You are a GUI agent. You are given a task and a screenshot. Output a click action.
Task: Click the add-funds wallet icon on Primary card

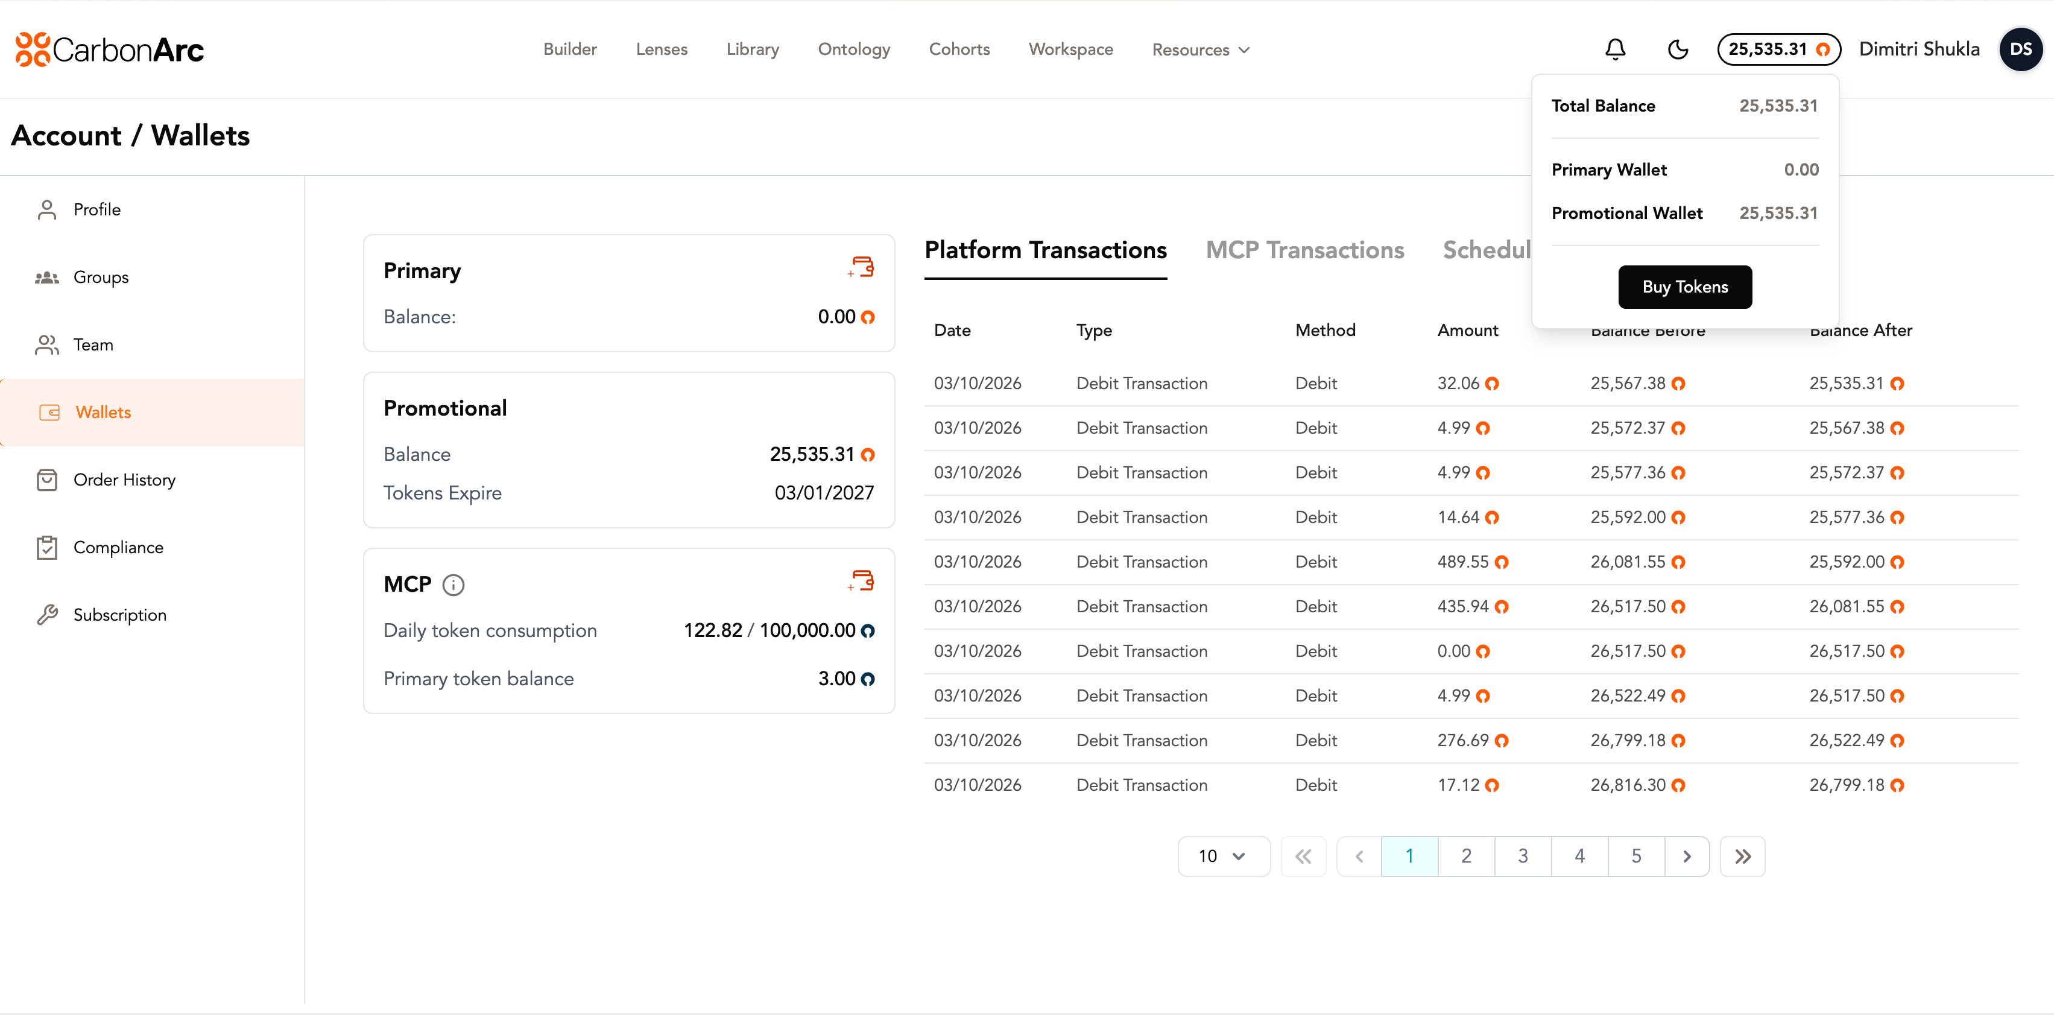(862, 267)
